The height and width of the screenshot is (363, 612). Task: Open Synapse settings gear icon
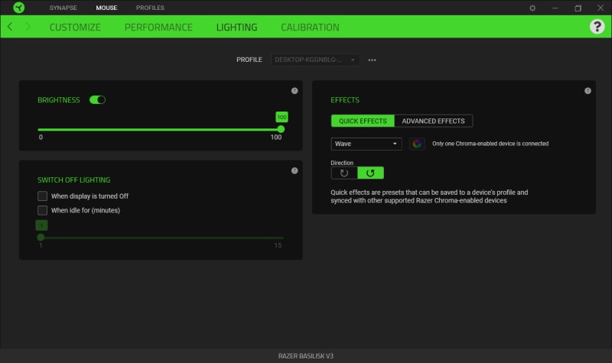(x=532, y=8)
